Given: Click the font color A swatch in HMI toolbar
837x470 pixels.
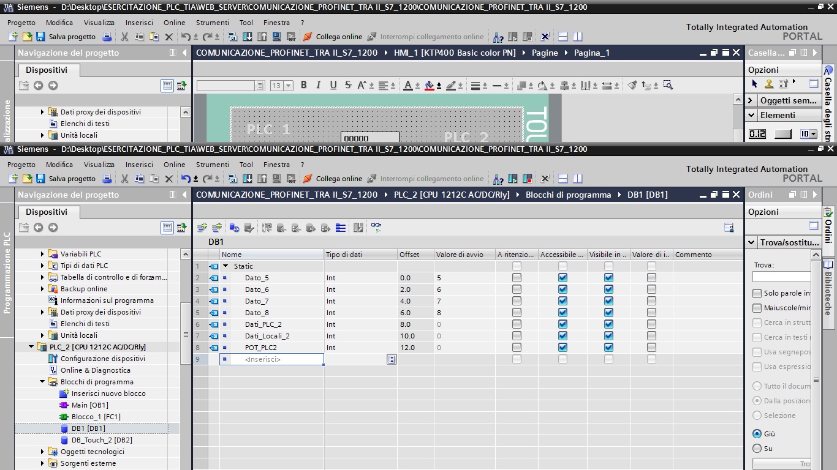Looking at the screenshot, I should [409, 85].
